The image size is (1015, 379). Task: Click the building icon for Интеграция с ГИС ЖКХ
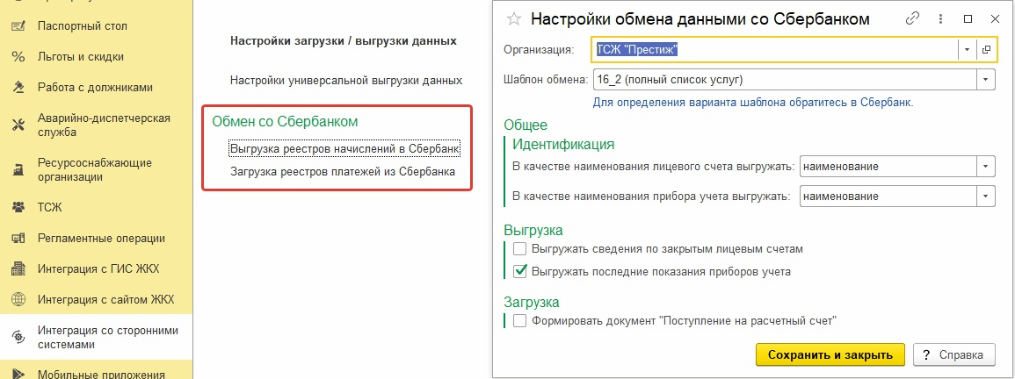(18, 269)
